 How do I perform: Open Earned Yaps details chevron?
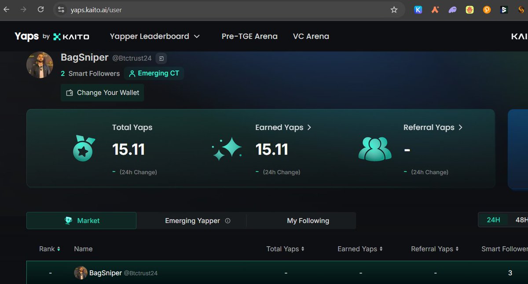(309, 127)
